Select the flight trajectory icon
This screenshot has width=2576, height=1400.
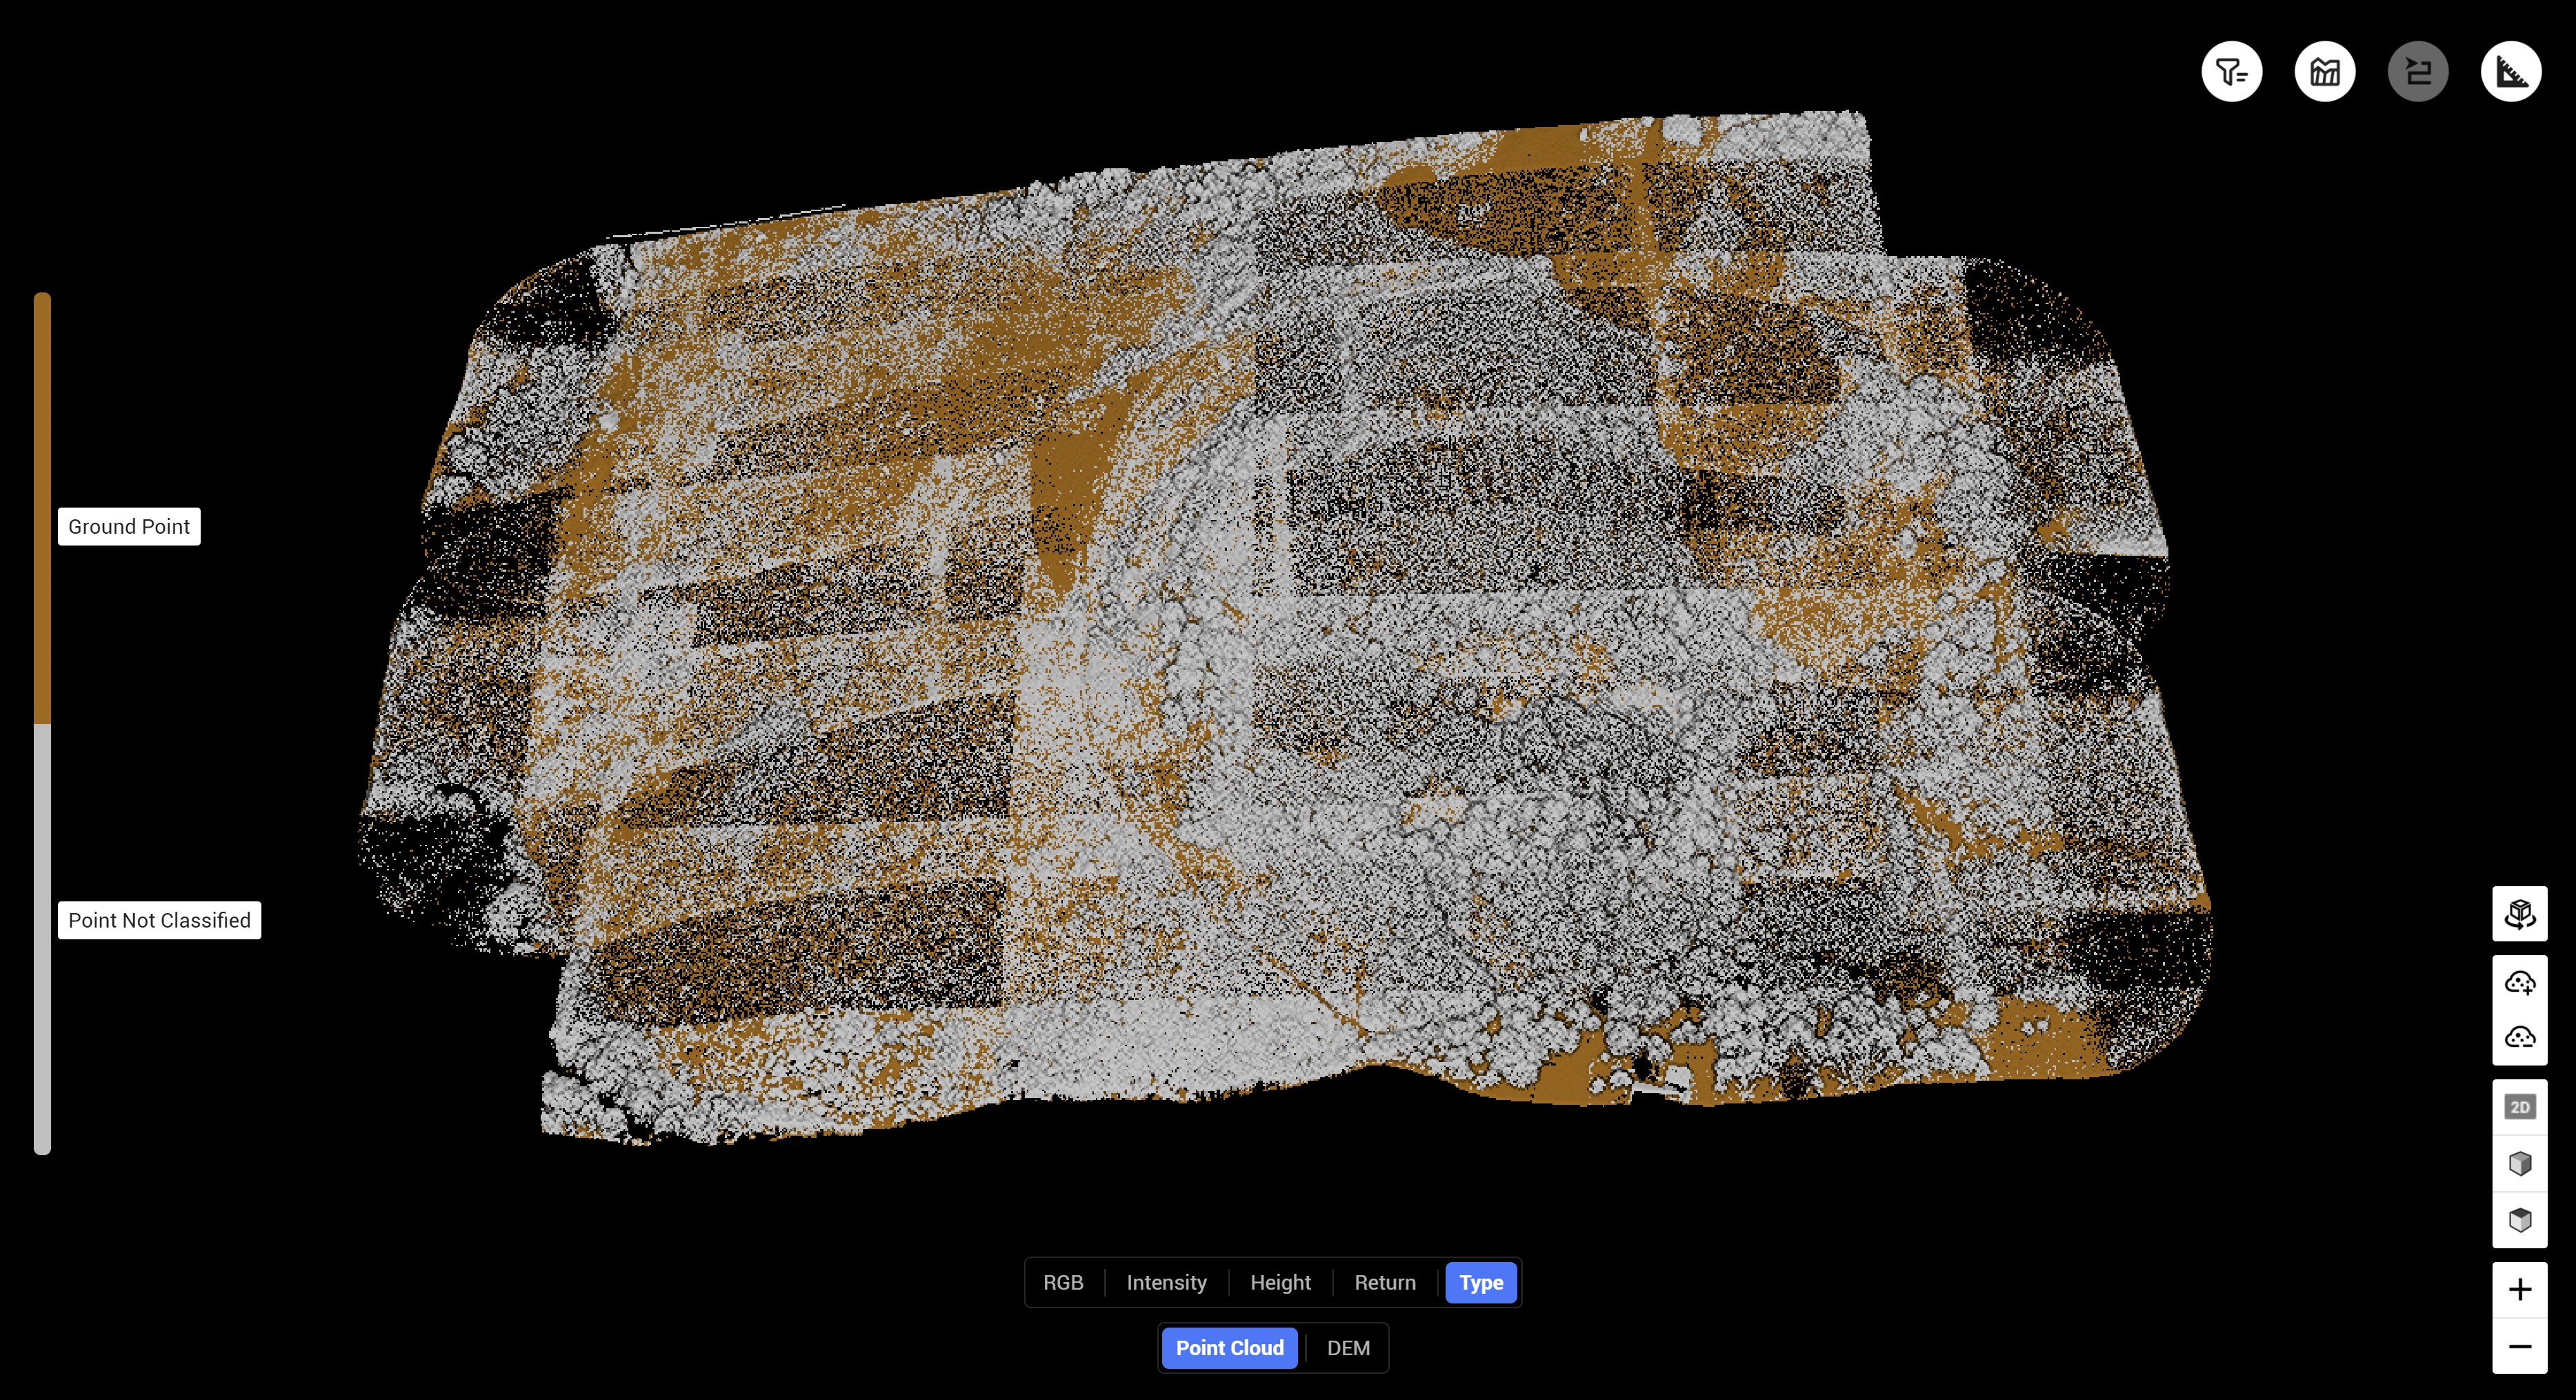click(x=2418, y=71)
